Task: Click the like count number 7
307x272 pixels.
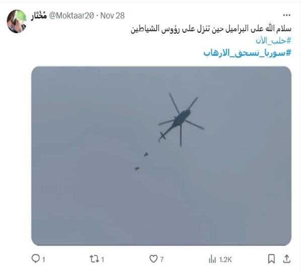Action: [162, 259]
